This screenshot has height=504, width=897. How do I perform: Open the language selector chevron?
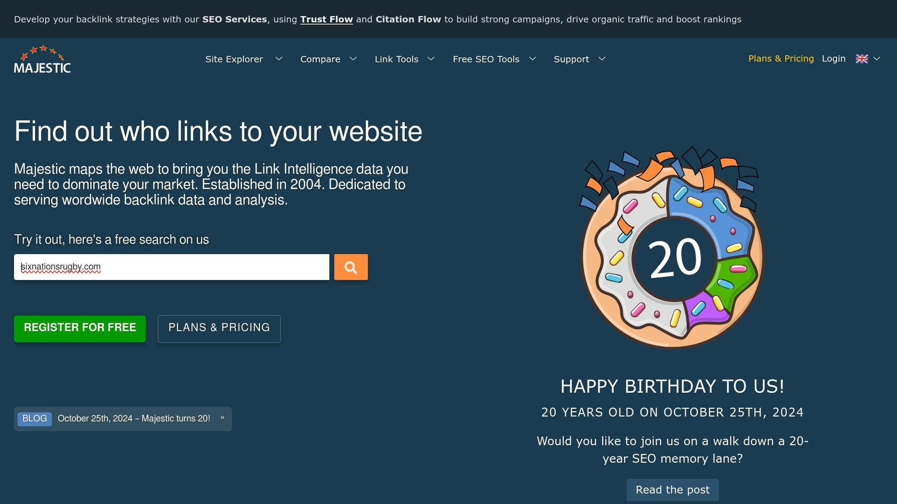click(x=877, y=59)
